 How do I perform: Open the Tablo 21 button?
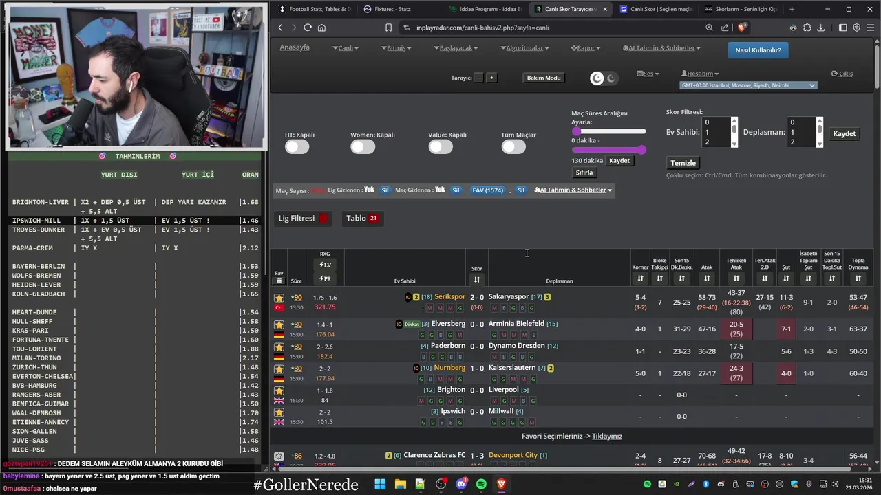[x=362, y=219]
